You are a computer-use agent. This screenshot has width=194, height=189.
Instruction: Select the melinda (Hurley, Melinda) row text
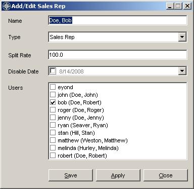point(88,148)
